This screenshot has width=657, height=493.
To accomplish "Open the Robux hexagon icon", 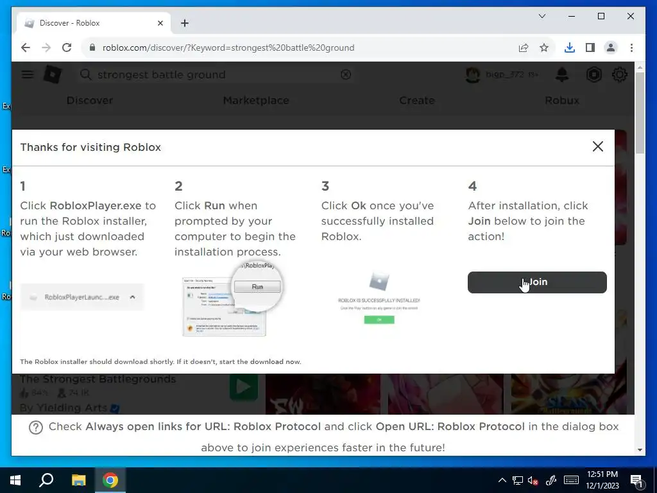I will 593,74.
